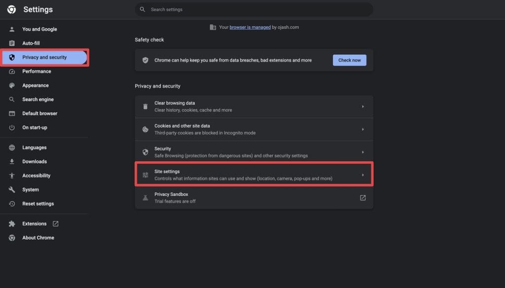Viewport: 505px width, 288px height.
Task: Open the Search engine sidebar item
Action: coord(38,100)
